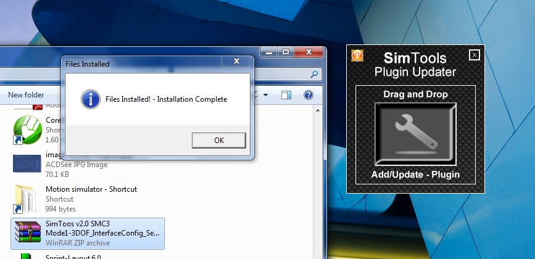
Task: Open the Explorer help question mark icon
Action: click(x=309, y=95)
